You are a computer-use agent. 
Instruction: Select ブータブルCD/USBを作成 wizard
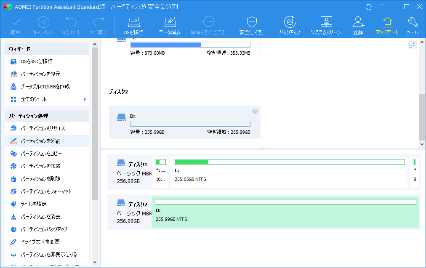click(47, 86)
